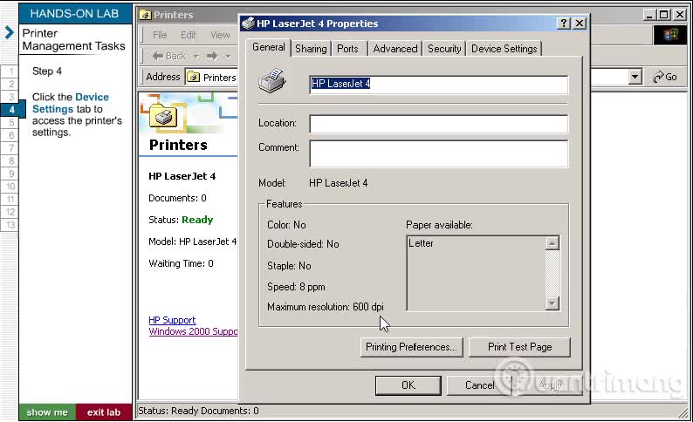
Task: Go to lab step 7
Action: (10, 148)
